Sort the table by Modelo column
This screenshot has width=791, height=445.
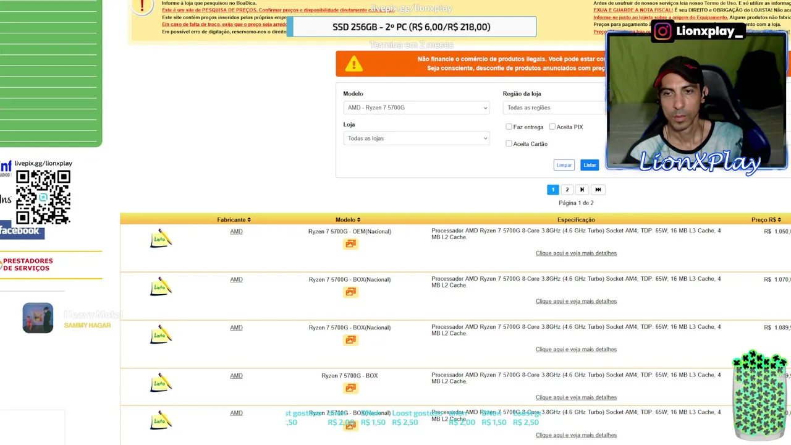348,219
